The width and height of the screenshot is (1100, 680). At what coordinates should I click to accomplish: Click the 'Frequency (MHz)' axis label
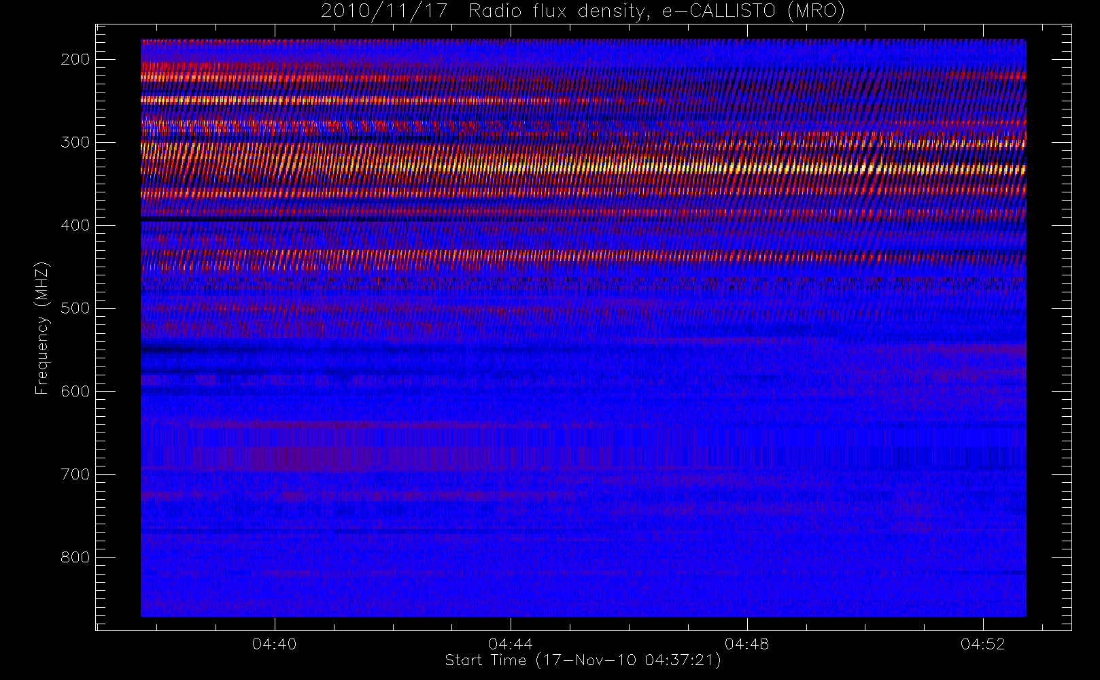(x=42, y=328)
